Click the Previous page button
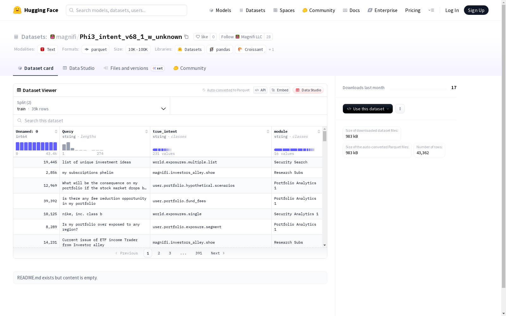506x316 pixels. click(x=126, y=253)
